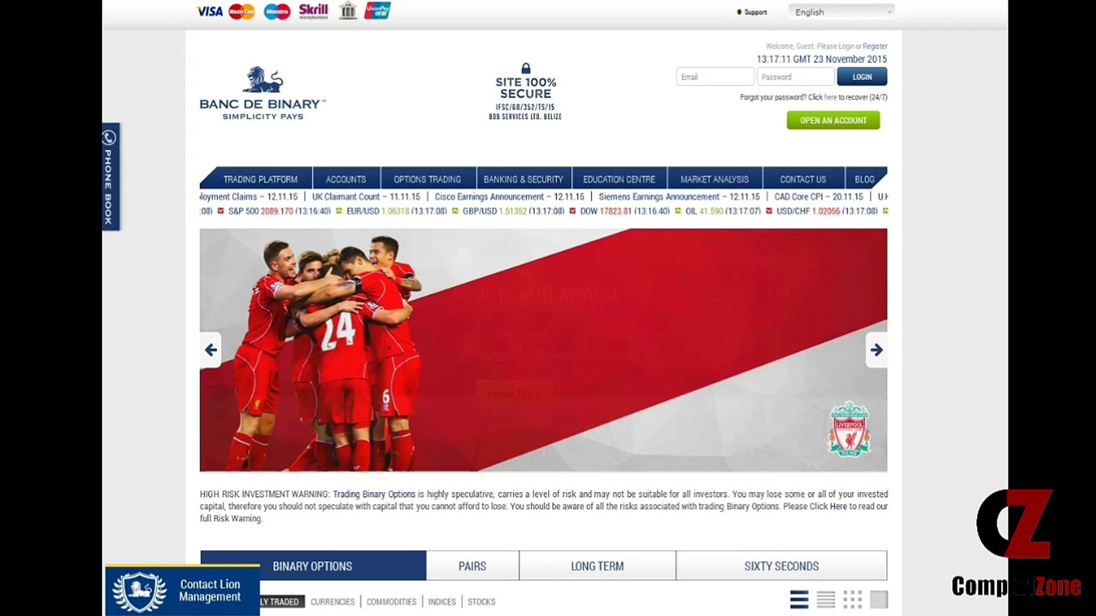This screenshot has height=616, width=1096.
Task: Select the single large tile view icon
Action: [879, 599]
